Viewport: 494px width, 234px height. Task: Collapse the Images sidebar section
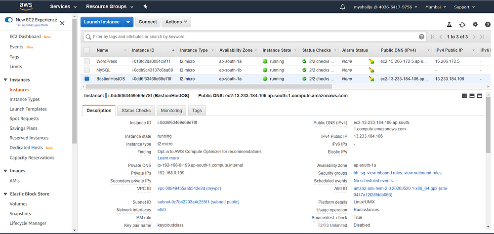(5, 171)
